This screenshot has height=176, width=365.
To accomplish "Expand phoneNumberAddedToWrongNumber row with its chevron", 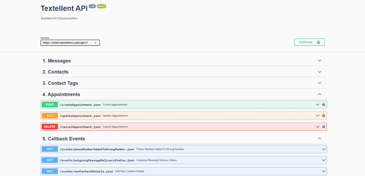I will [324, 149].
